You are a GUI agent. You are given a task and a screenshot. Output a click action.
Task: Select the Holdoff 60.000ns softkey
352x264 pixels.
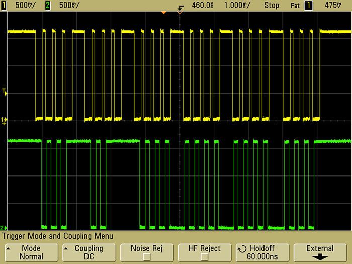[262, 252]
